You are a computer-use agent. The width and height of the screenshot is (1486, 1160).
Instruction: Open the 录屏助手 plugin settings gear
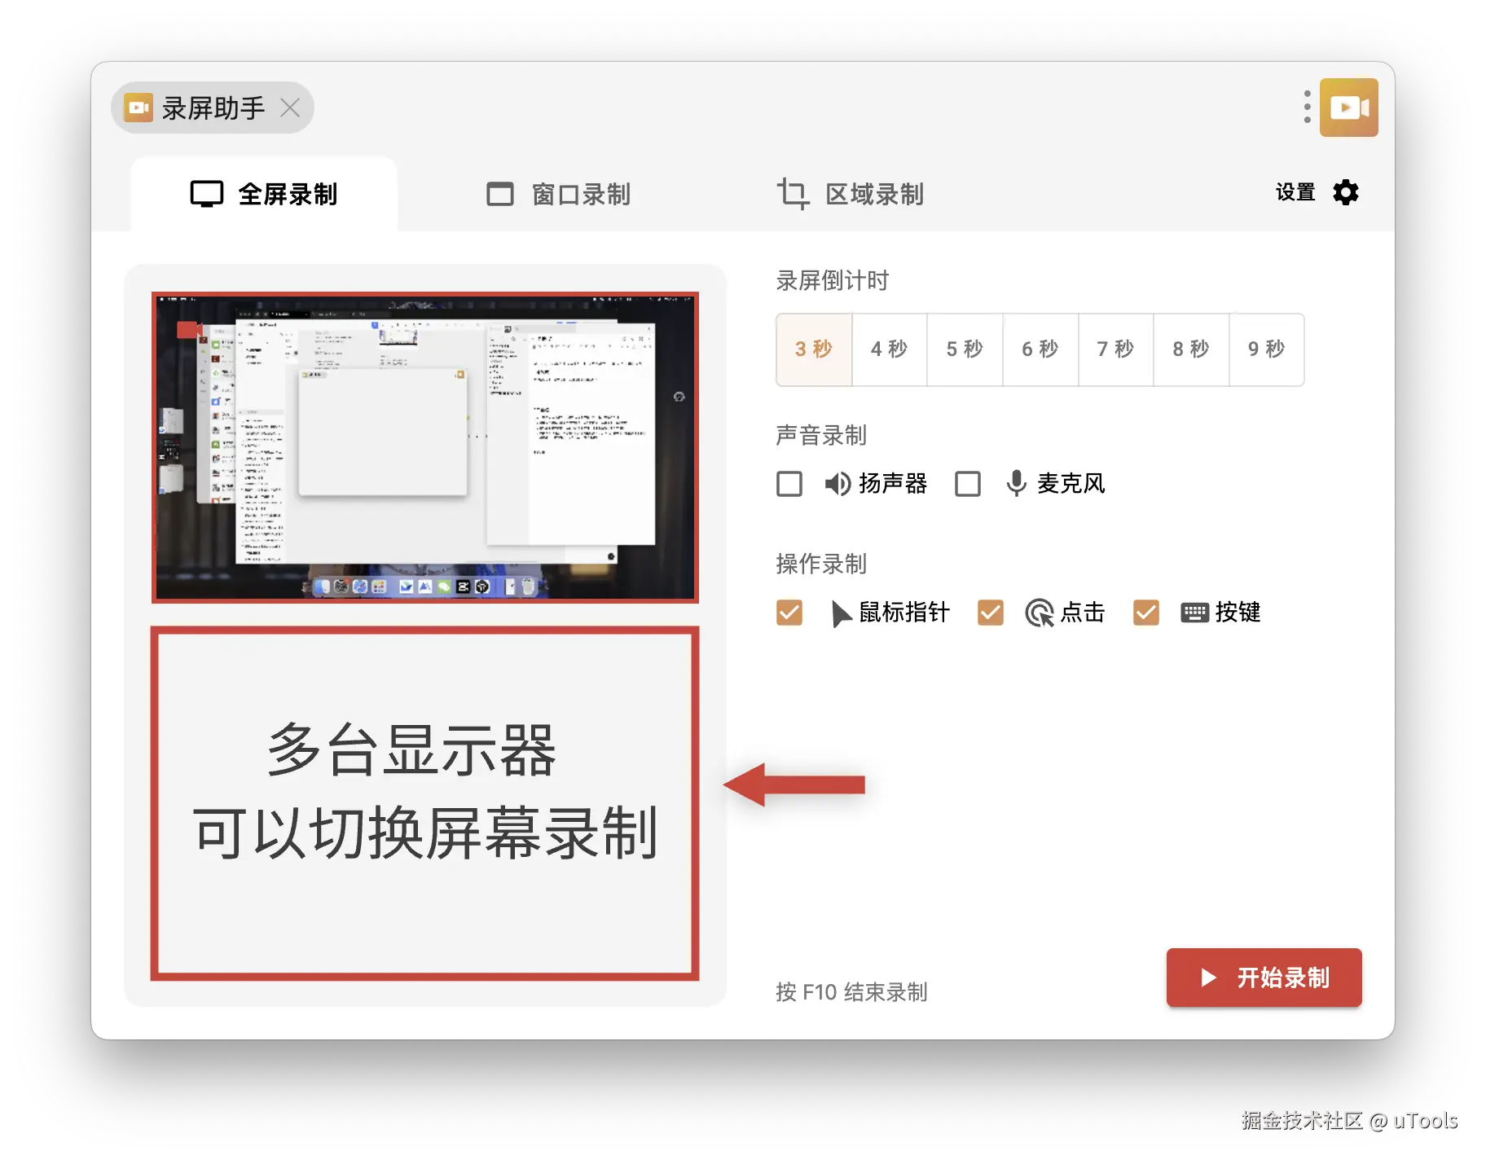tap(1346, 192)
